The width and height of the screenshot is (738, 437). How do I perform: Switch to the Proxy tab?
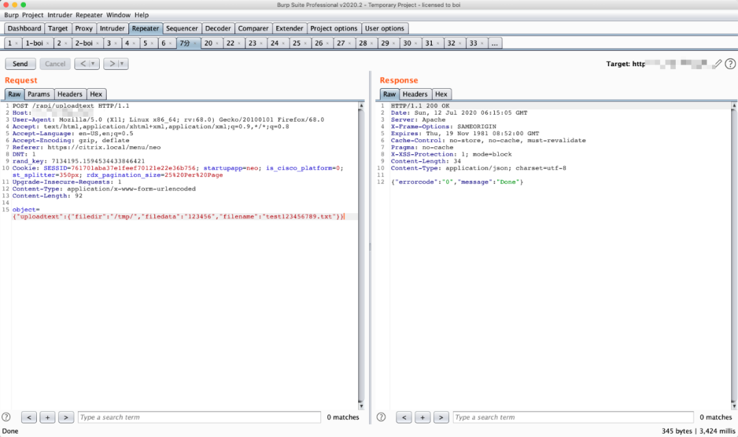[x=84, y=28]
